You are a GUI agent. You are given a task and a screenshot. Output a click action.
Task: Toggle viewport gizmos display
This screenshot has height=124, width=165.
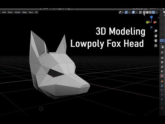click(x=126, y=12)
